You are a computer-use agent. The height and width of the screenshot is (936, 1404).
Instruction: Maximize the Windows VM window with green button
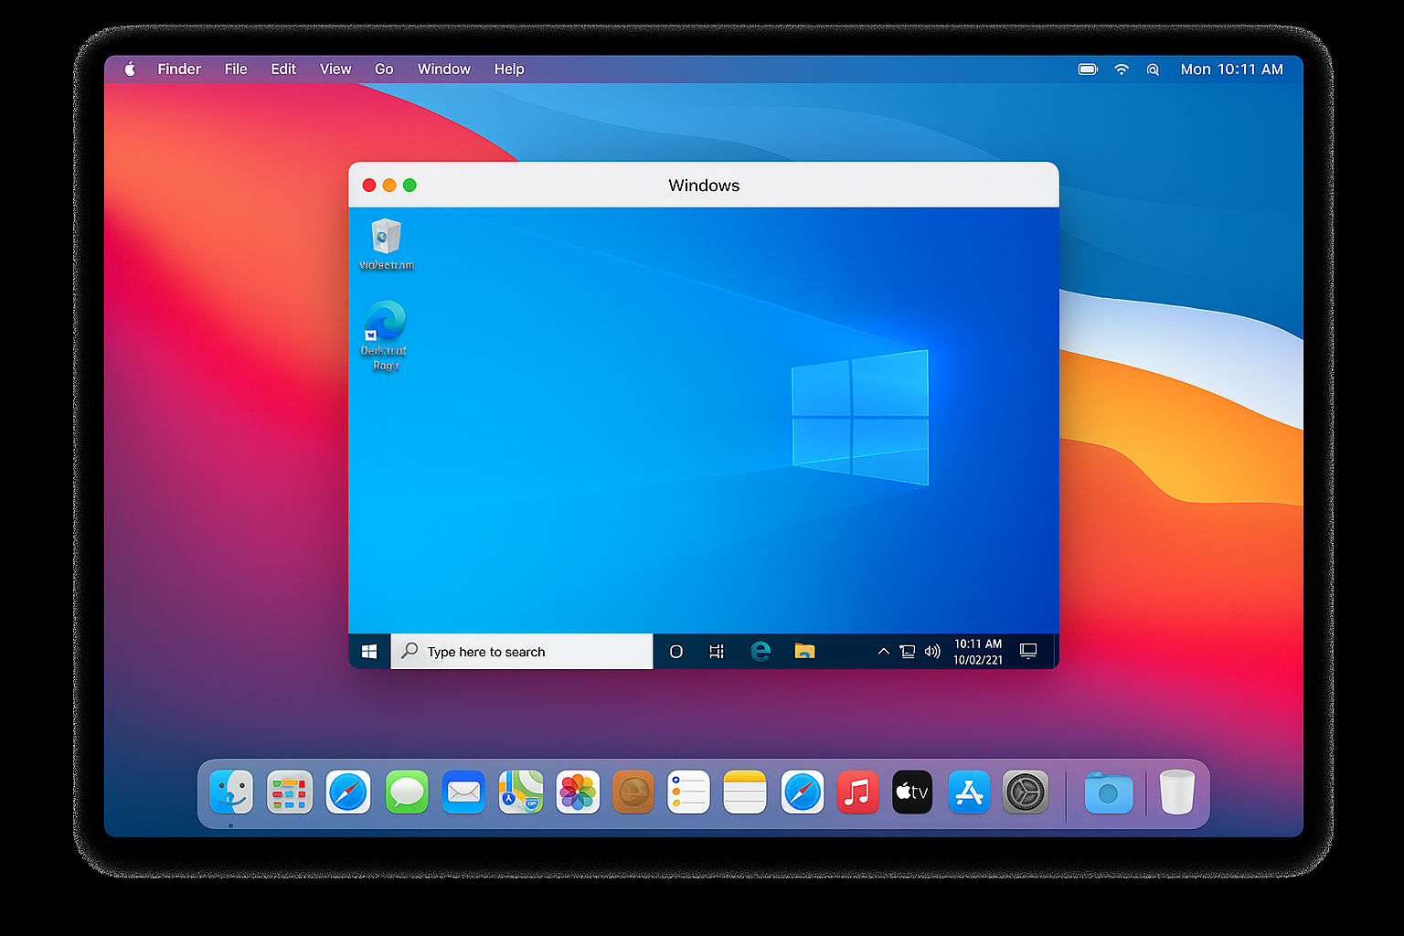coord(409,186)
